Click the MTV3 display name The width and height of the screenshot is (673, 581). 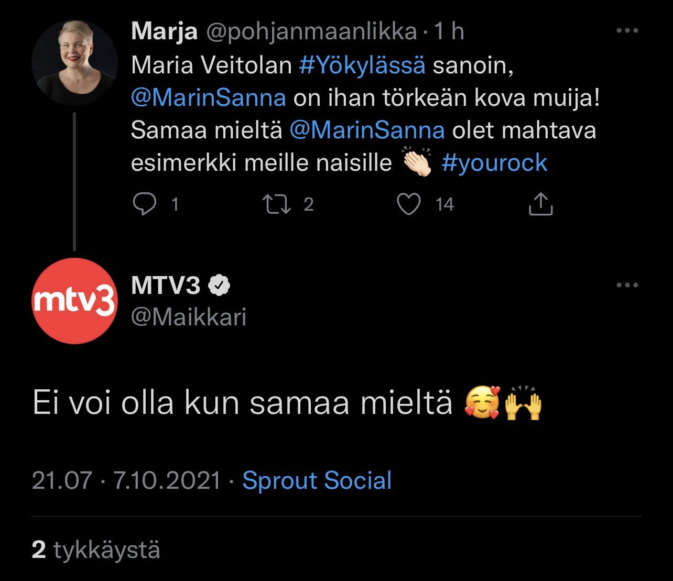[x=166, y=286]
